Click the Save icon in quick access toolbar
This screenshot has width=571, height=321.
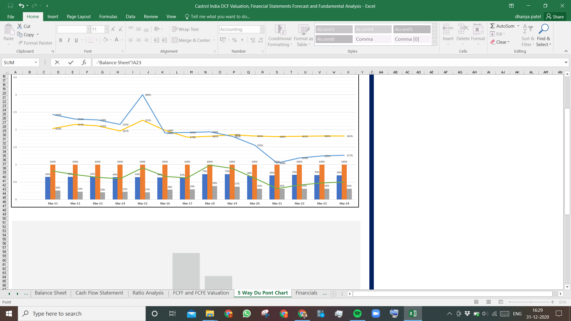click(x=10, y=6)
